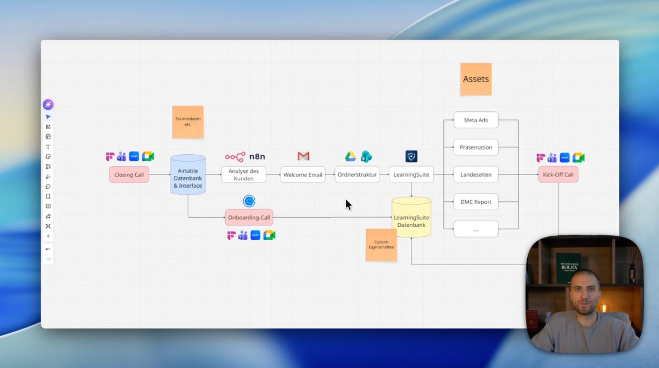Select the Zoom icon above Closing Call

coord(134,157)
